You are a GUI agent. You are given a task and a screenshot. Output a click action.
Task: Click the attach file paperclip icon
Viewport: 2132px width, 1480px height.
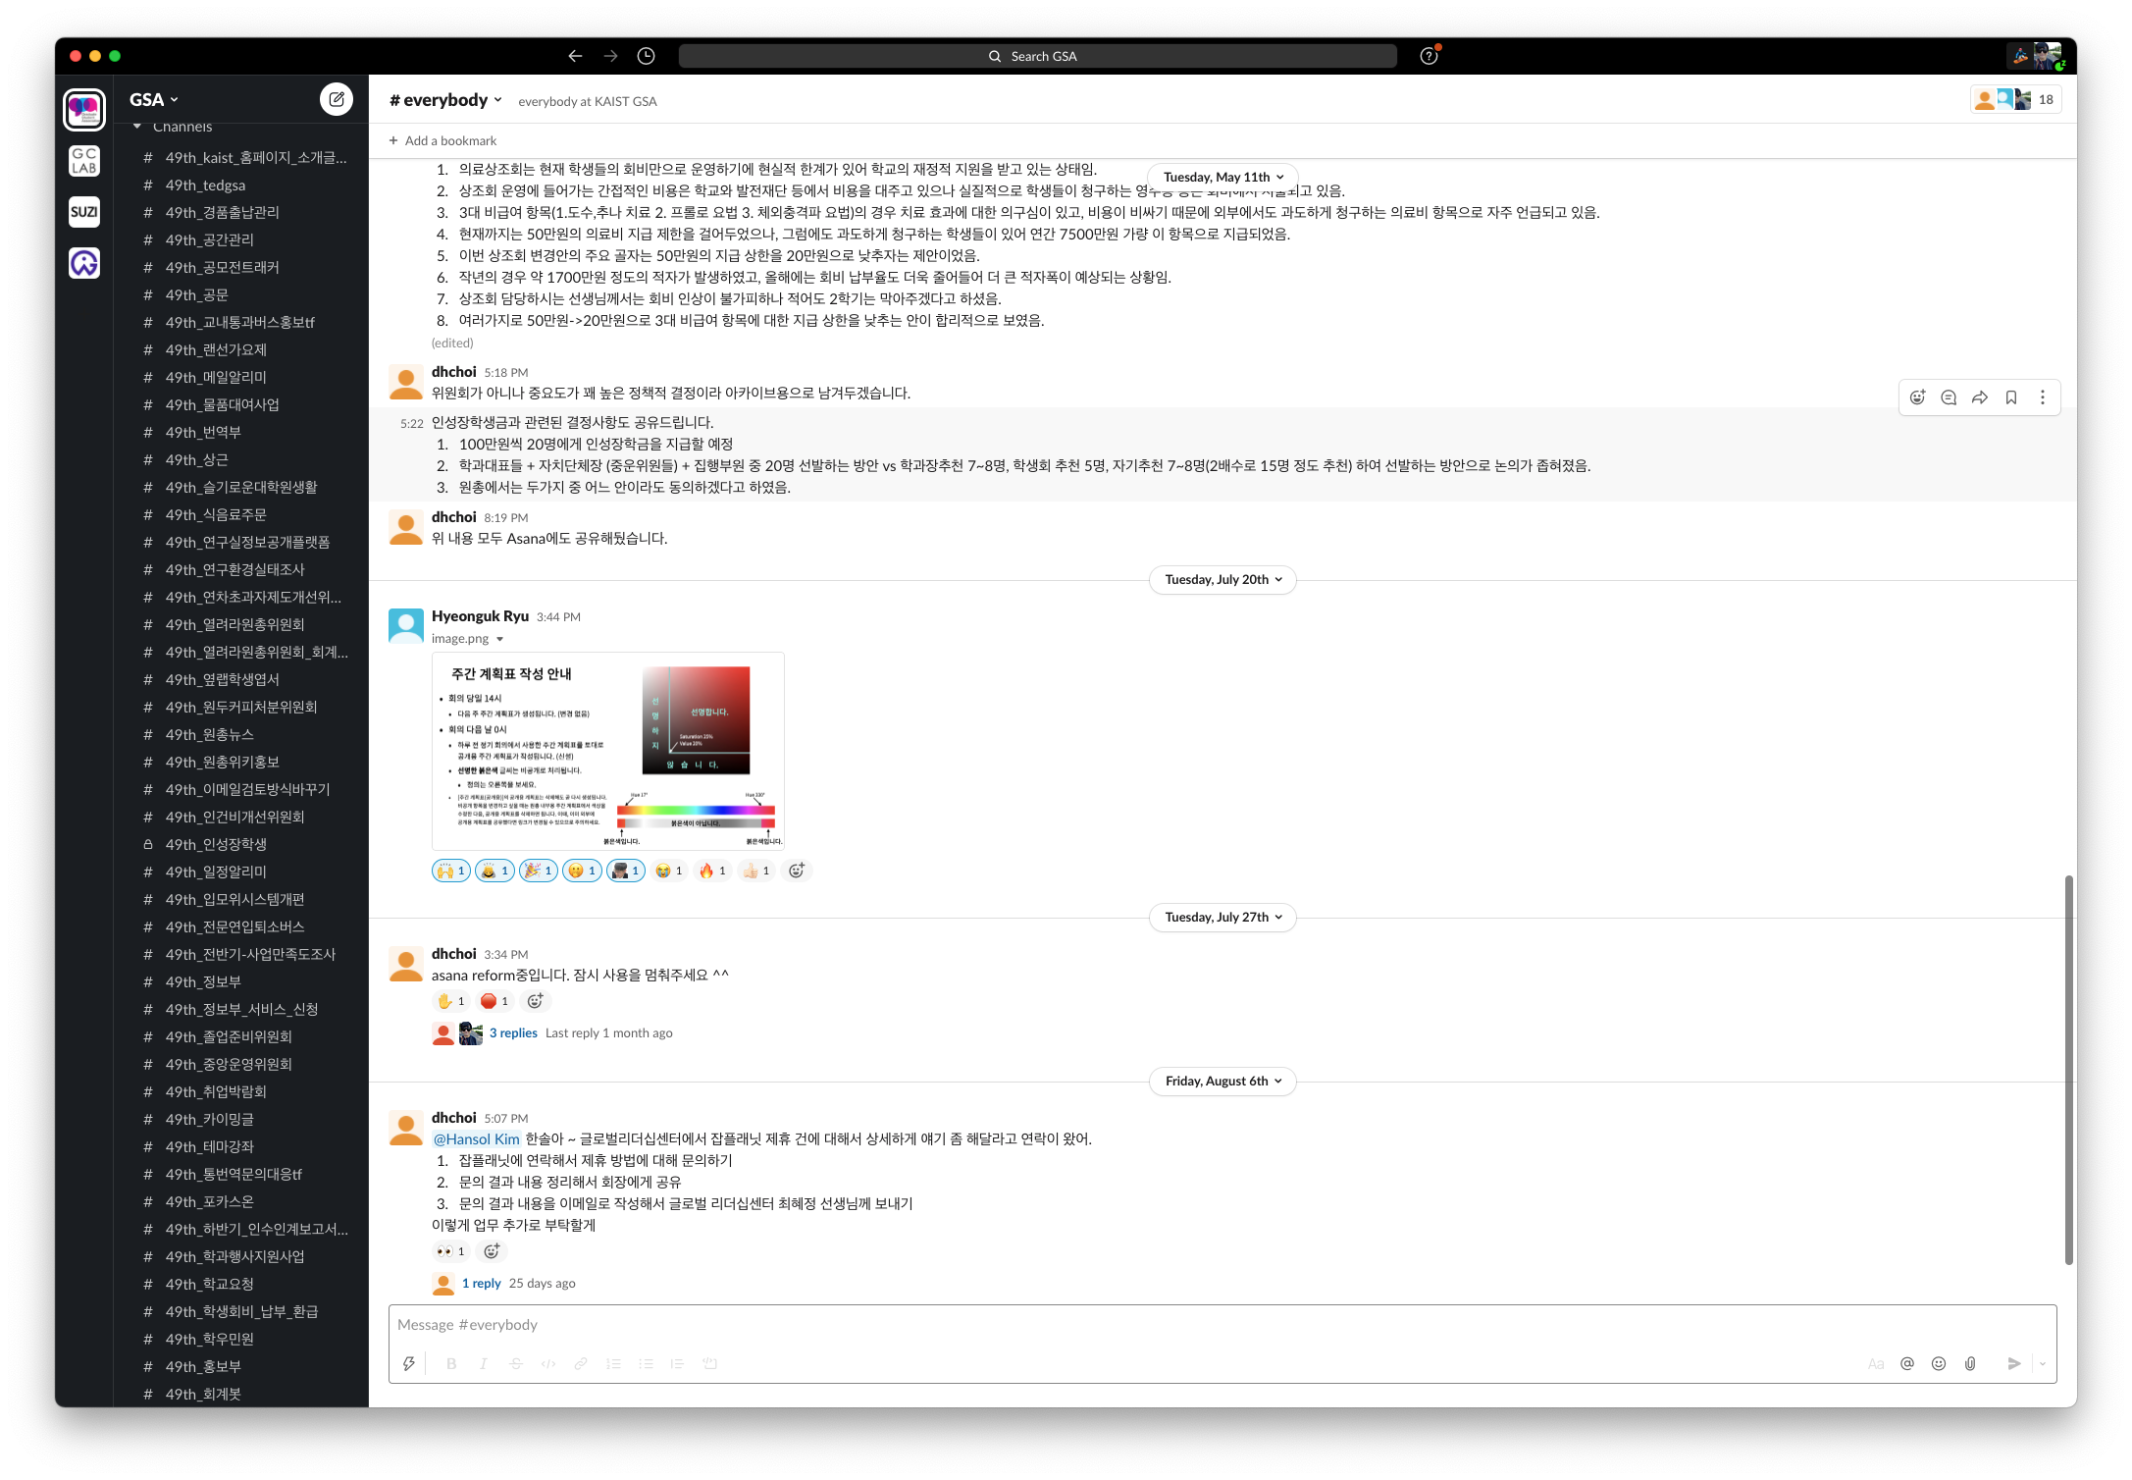tap(1970, 1363)
